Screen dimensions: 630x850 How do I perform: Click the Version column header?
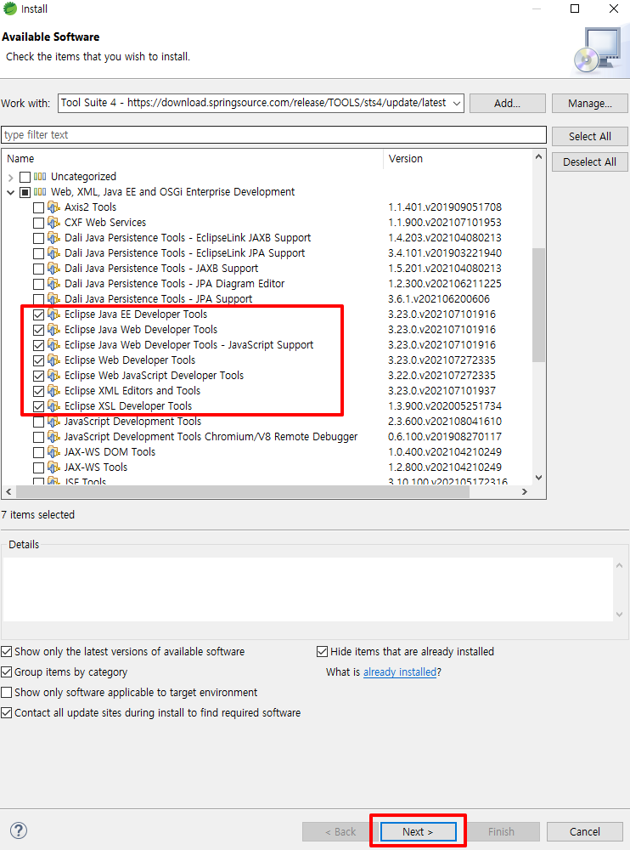[458, 159]
